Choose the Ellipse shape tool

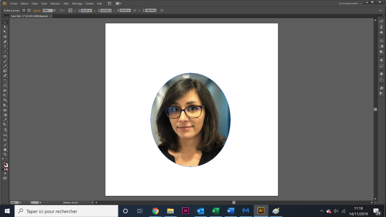tap(5, 57)
